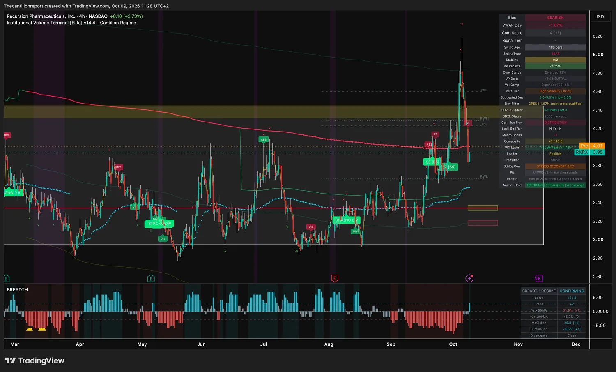Select the small yellow zone box near 3.35
The image size is (616, 372).
[483, 208]
